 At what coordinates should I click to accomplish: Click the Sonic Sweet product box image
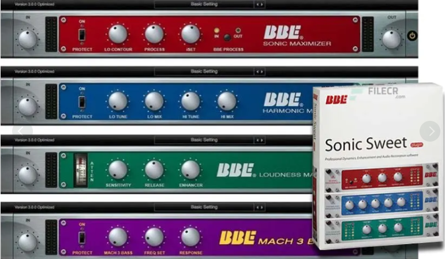tap(378, 166)
